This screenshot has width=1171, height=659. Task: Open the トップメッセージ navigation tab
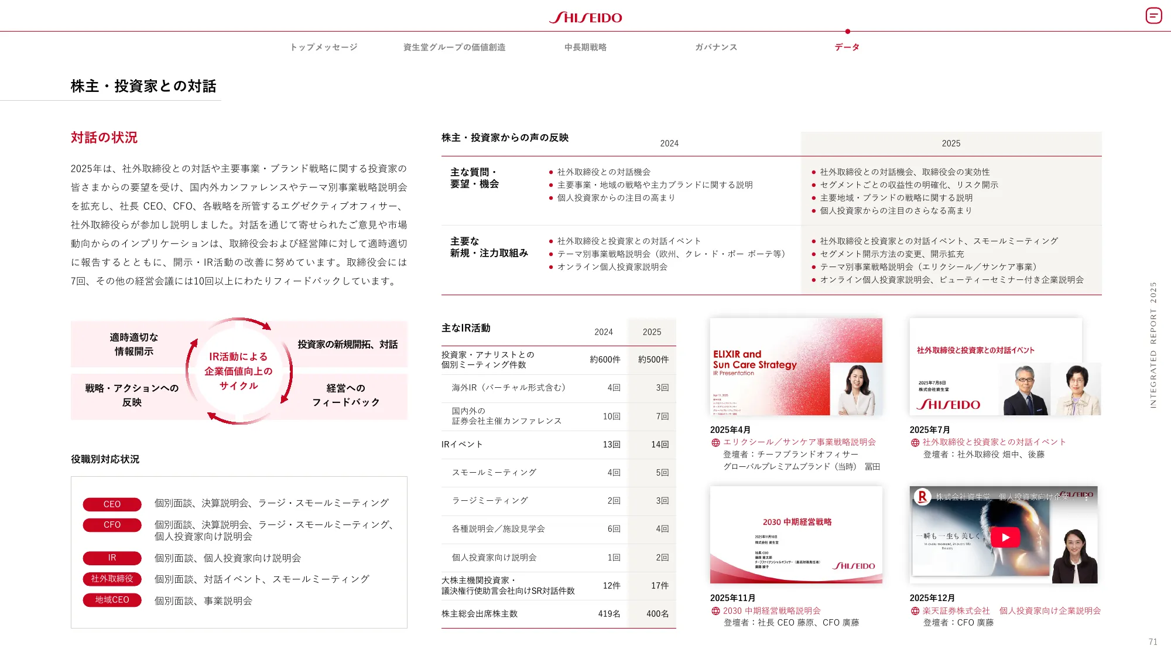point(324,47)
